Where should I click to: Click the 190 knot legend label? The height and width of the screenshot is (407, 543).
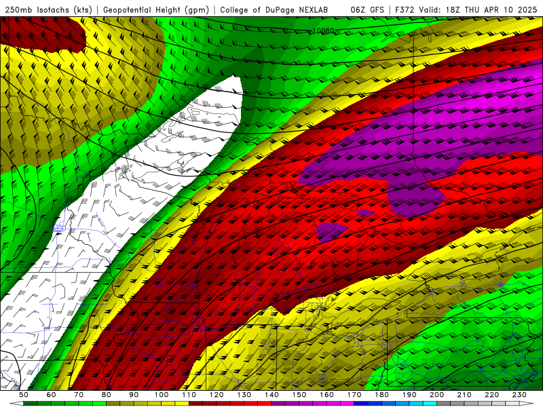[409, 395]
